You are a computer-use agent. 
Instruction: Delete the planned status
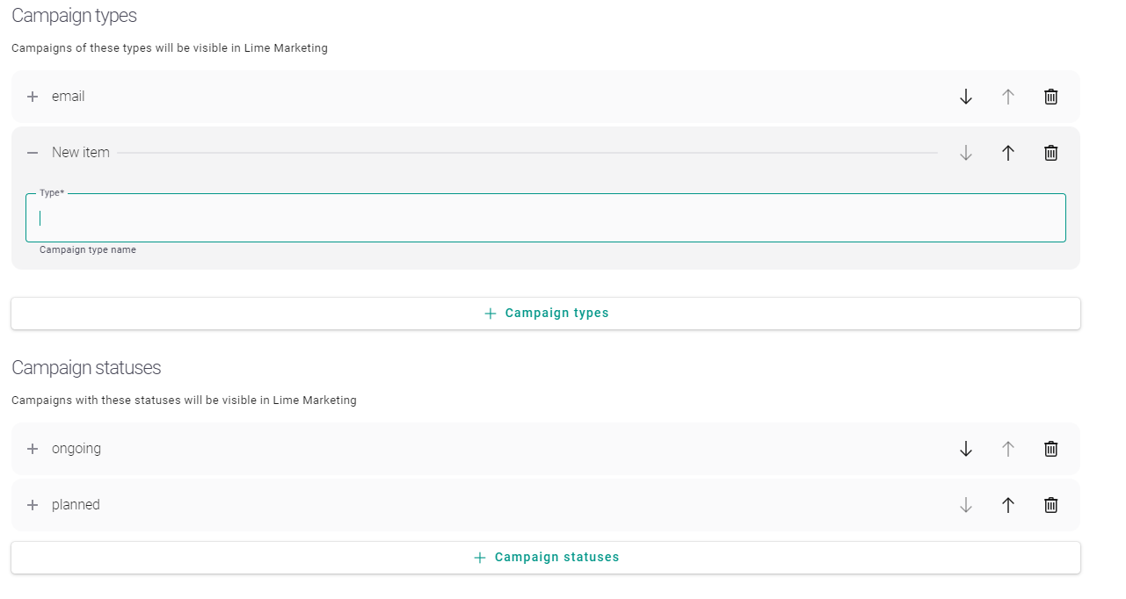pos(1050,505)
